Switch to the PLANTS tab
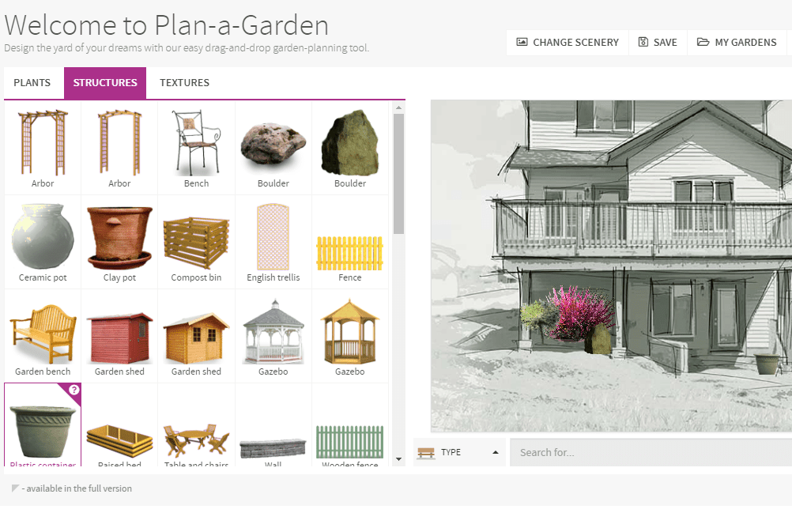The height and width of the screenshot is (528, 792). 32,83
